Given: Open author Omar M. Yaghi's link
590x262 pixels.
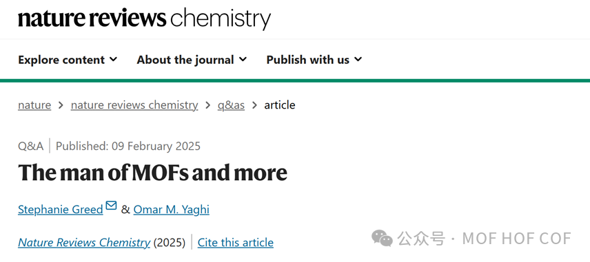Looking at the screenshot, I should (171, 210).
